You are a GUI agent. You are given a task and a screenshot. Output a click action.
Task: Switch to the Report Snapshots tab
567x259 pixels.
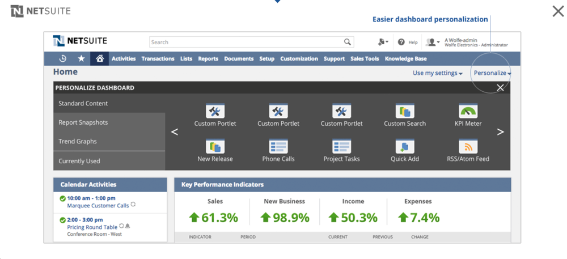pyautogui.click(x=83, y=122)
